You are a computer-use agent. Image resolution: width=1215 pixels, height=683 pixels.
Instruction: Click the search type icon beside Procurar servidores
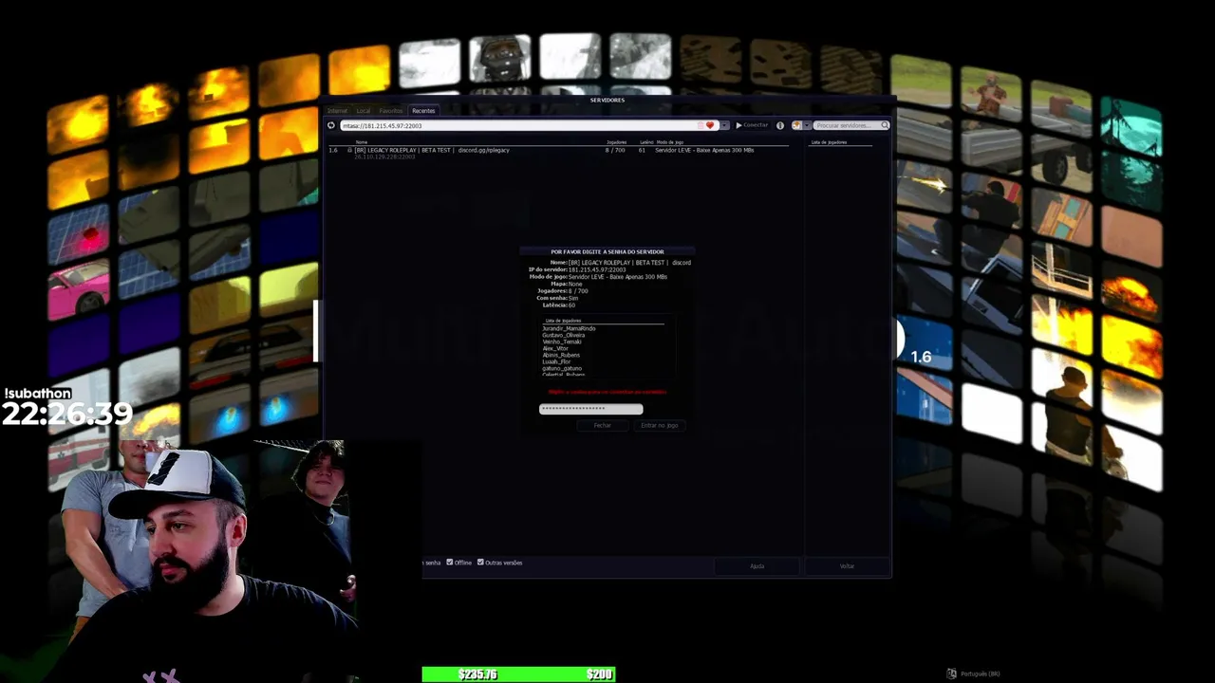[796, 125]
